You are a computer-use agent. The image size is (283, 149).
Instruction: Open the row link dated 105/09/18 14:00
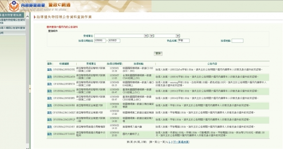click(x=50, y=120)
